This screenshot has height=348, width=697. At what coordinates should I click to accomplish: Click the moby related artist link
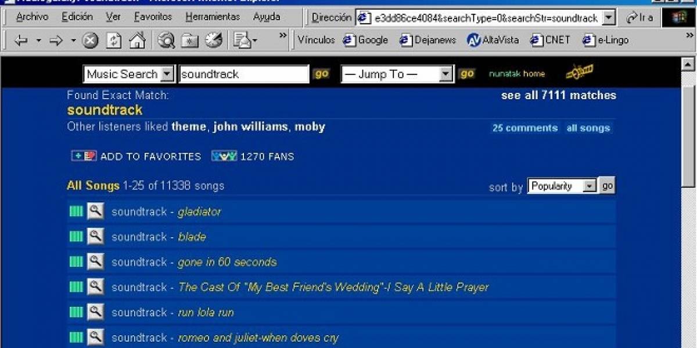tap(310, 126)
